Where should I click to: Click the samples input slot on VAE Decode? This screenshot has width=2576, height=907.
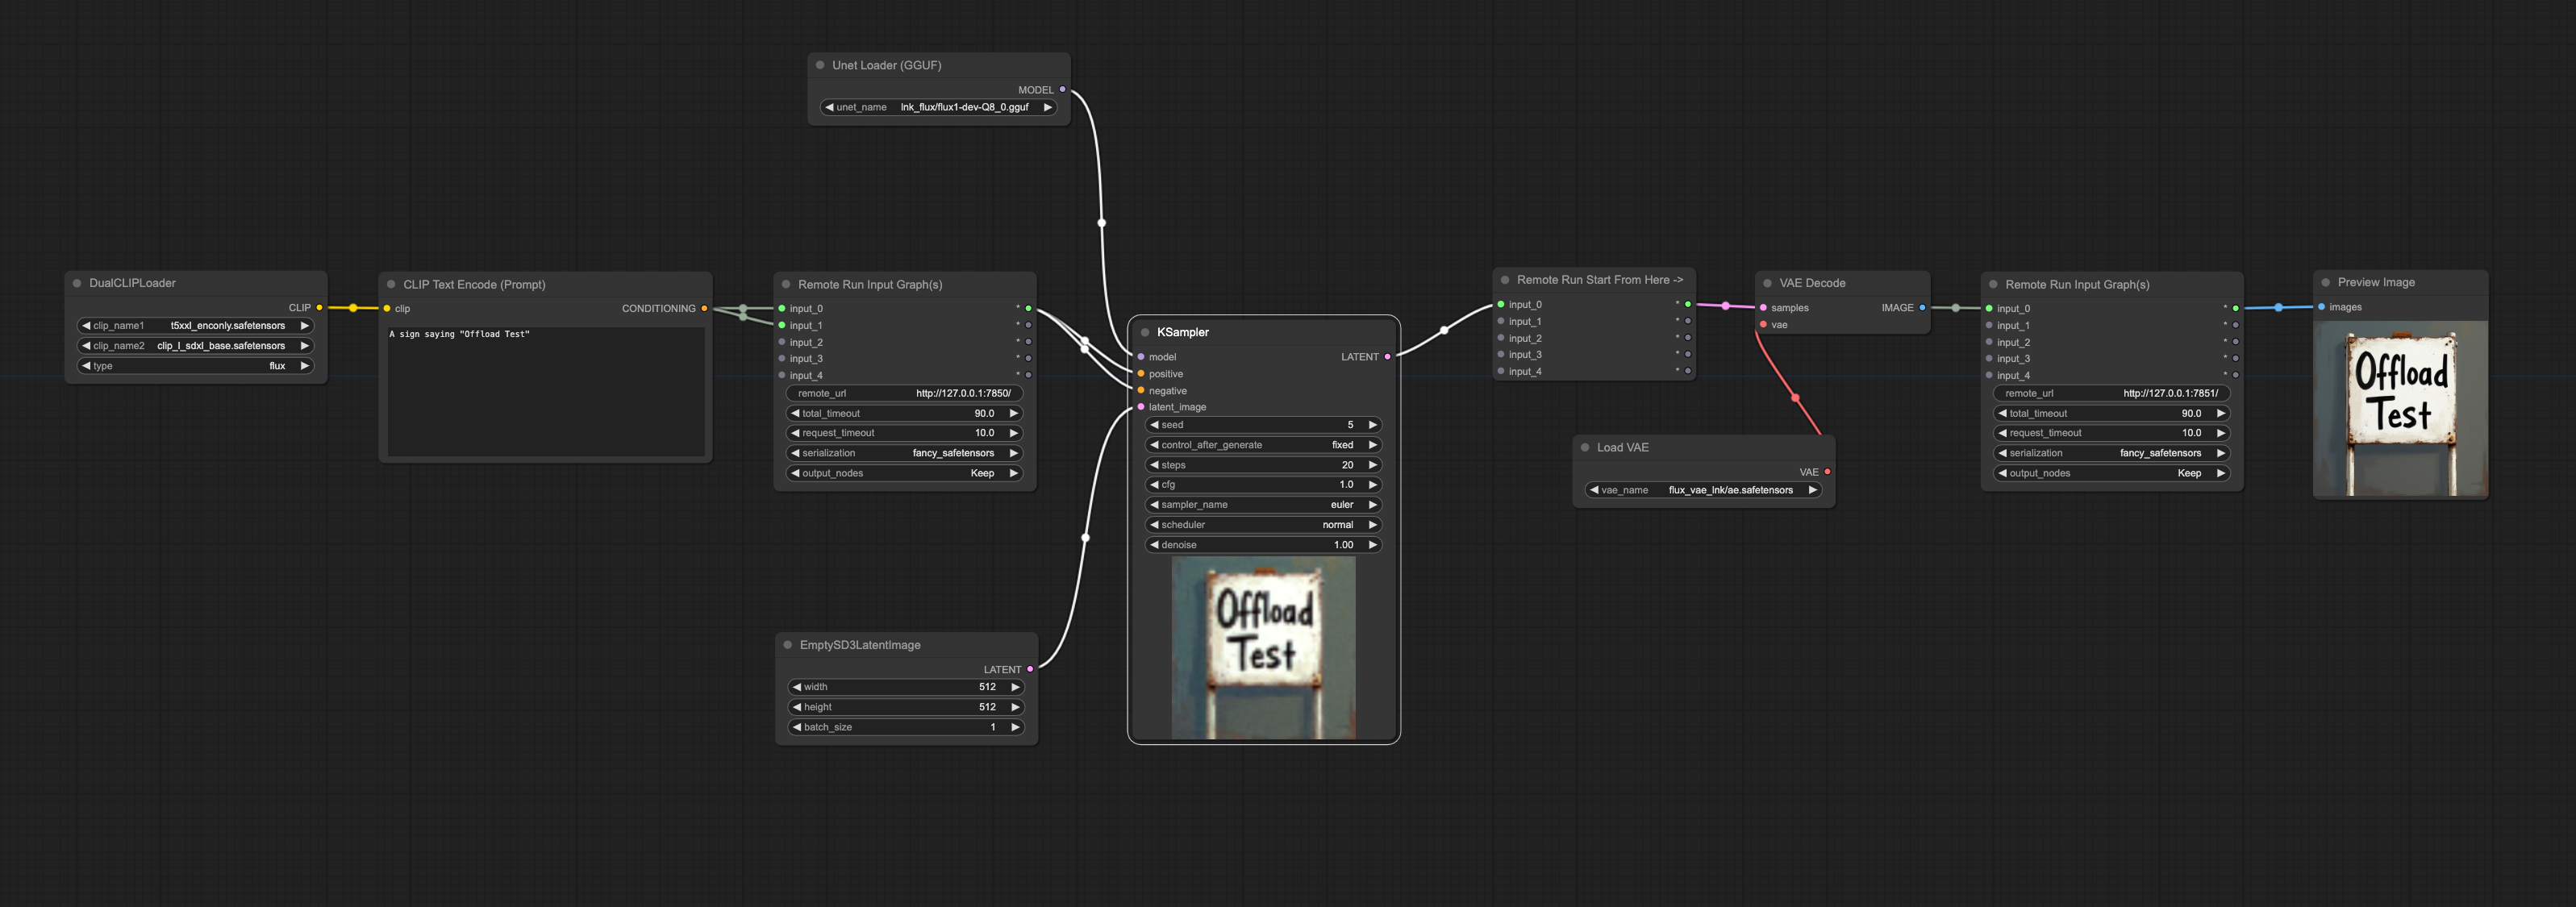coord(1763,307)
